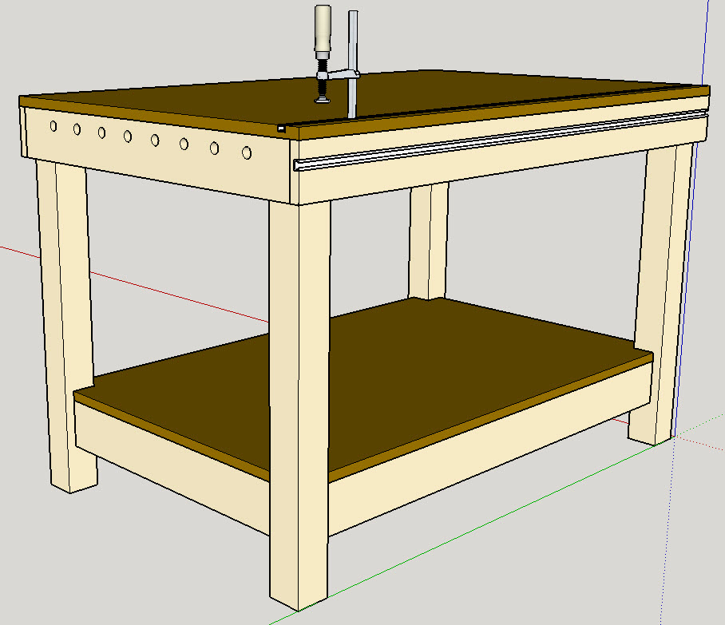725x625 pixels.
Task: Click the leftmost dog hole in apron
Action: tap(53, 126)
